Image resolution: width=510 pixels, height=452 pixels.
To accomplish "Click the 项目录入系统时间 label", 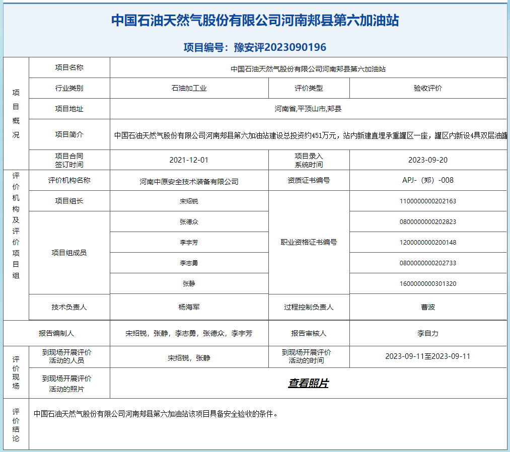I will (x=309, y=160).
